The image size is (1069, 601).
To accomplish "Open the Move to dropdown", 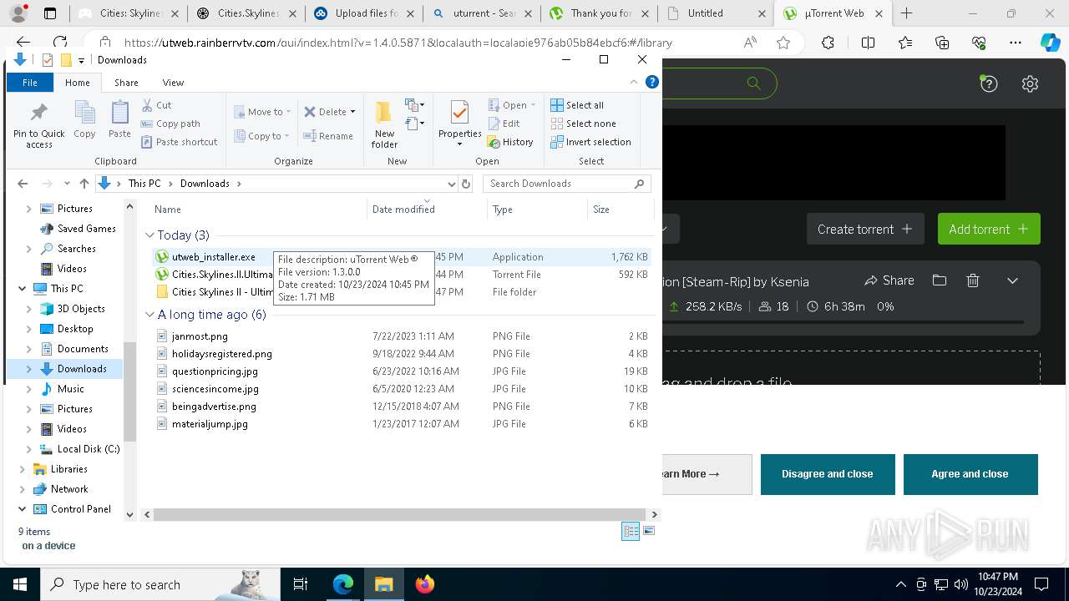I will tap(262, 112).
